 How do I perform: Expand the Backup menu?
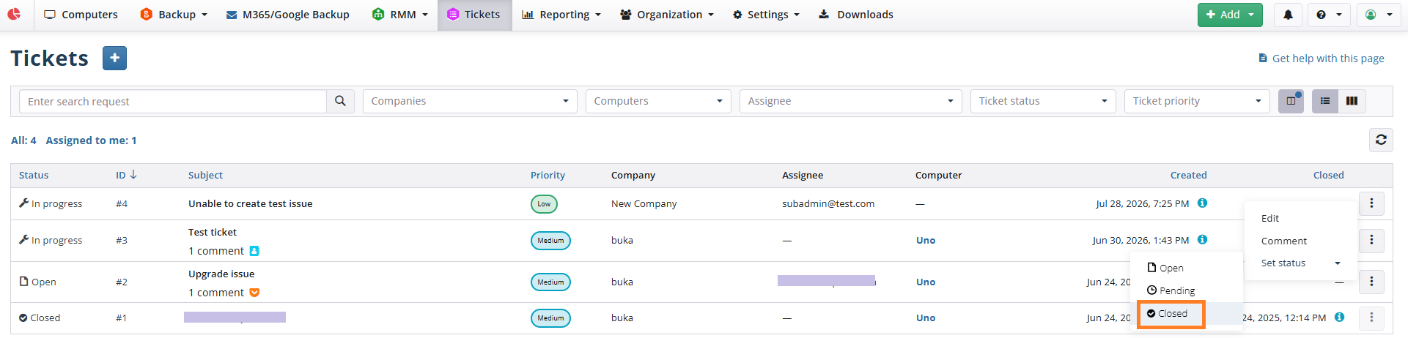(x=174, y=15)
